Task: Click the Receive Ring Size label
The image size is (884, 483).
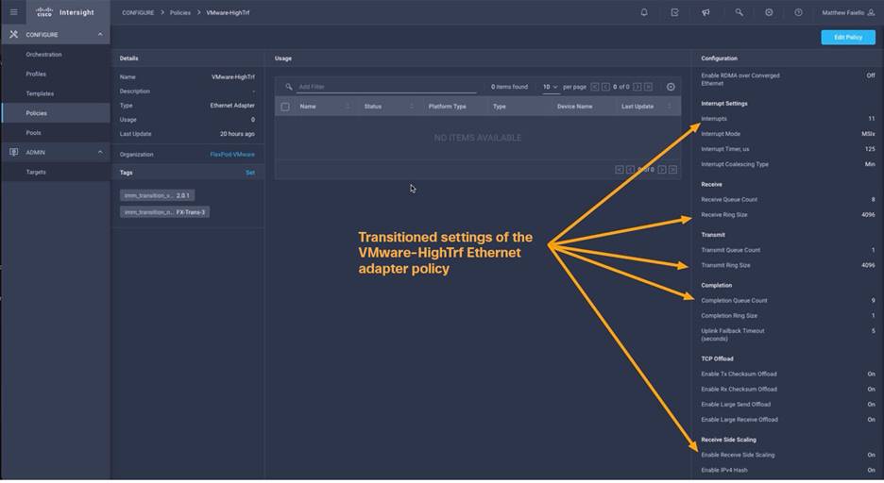Action: pyautogui.click(x=723, y=214)
